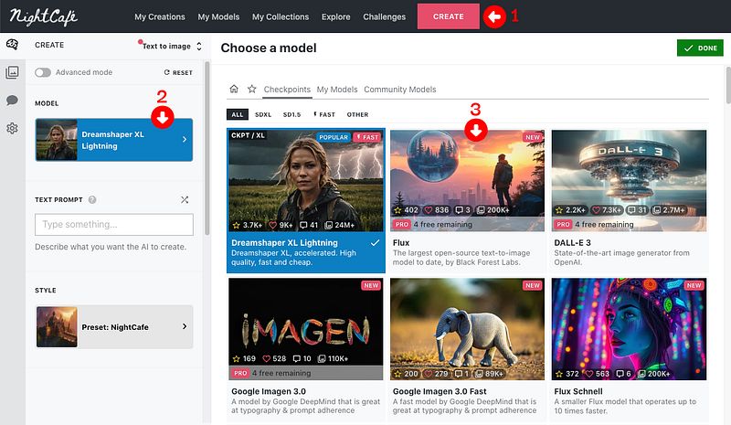Screen dimensions: 731x425
Task: Open the image gallery icon in the sidebar
Action: tap(12, 72)
